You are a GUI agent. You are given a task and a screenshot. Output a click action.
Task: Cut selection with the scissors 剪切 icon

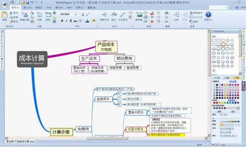click(x=14, y=13)
